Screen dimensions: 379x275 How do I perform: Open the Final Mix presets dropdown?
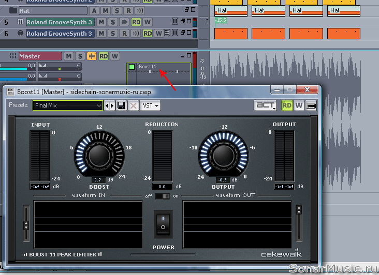(x=67, y=105)
